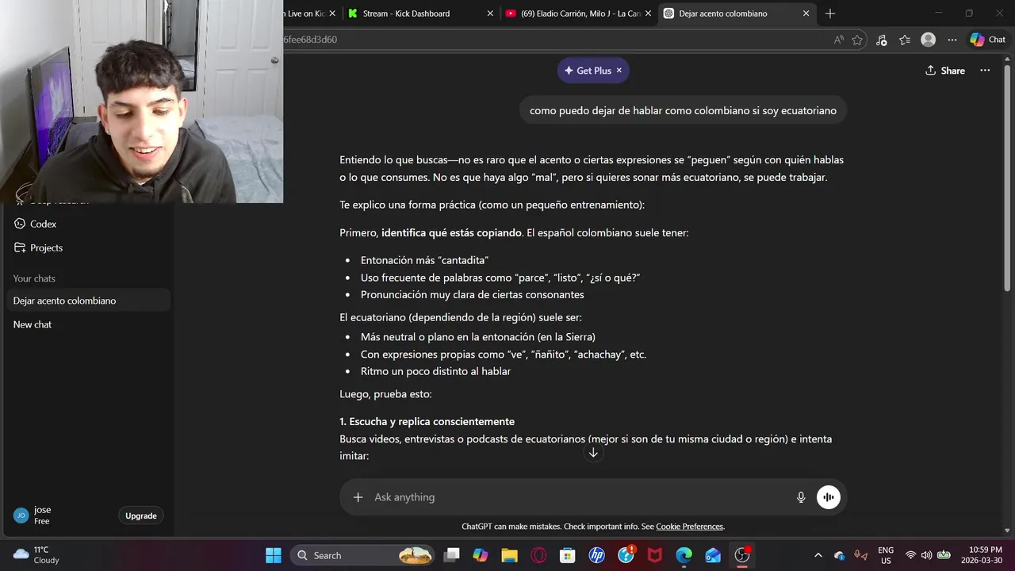Click the OneDrive cloud tray icon

tap(840, 555)
